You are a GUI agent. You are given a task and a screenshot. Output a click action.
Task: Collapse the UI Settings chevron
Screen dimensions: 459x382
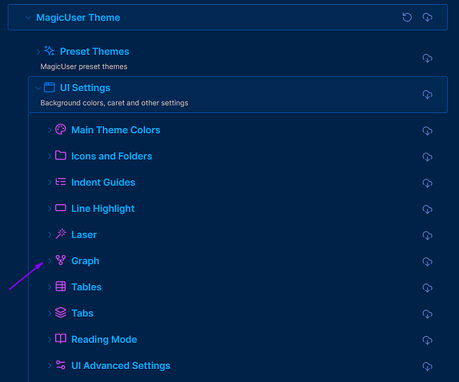point(38,88)
